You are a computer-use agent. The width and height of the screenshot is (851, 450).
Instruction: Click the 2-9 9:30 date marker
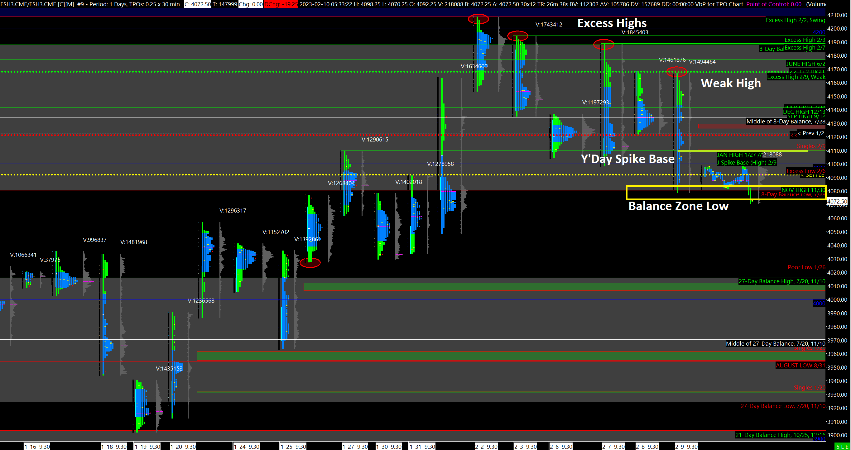tap(686, 447)
